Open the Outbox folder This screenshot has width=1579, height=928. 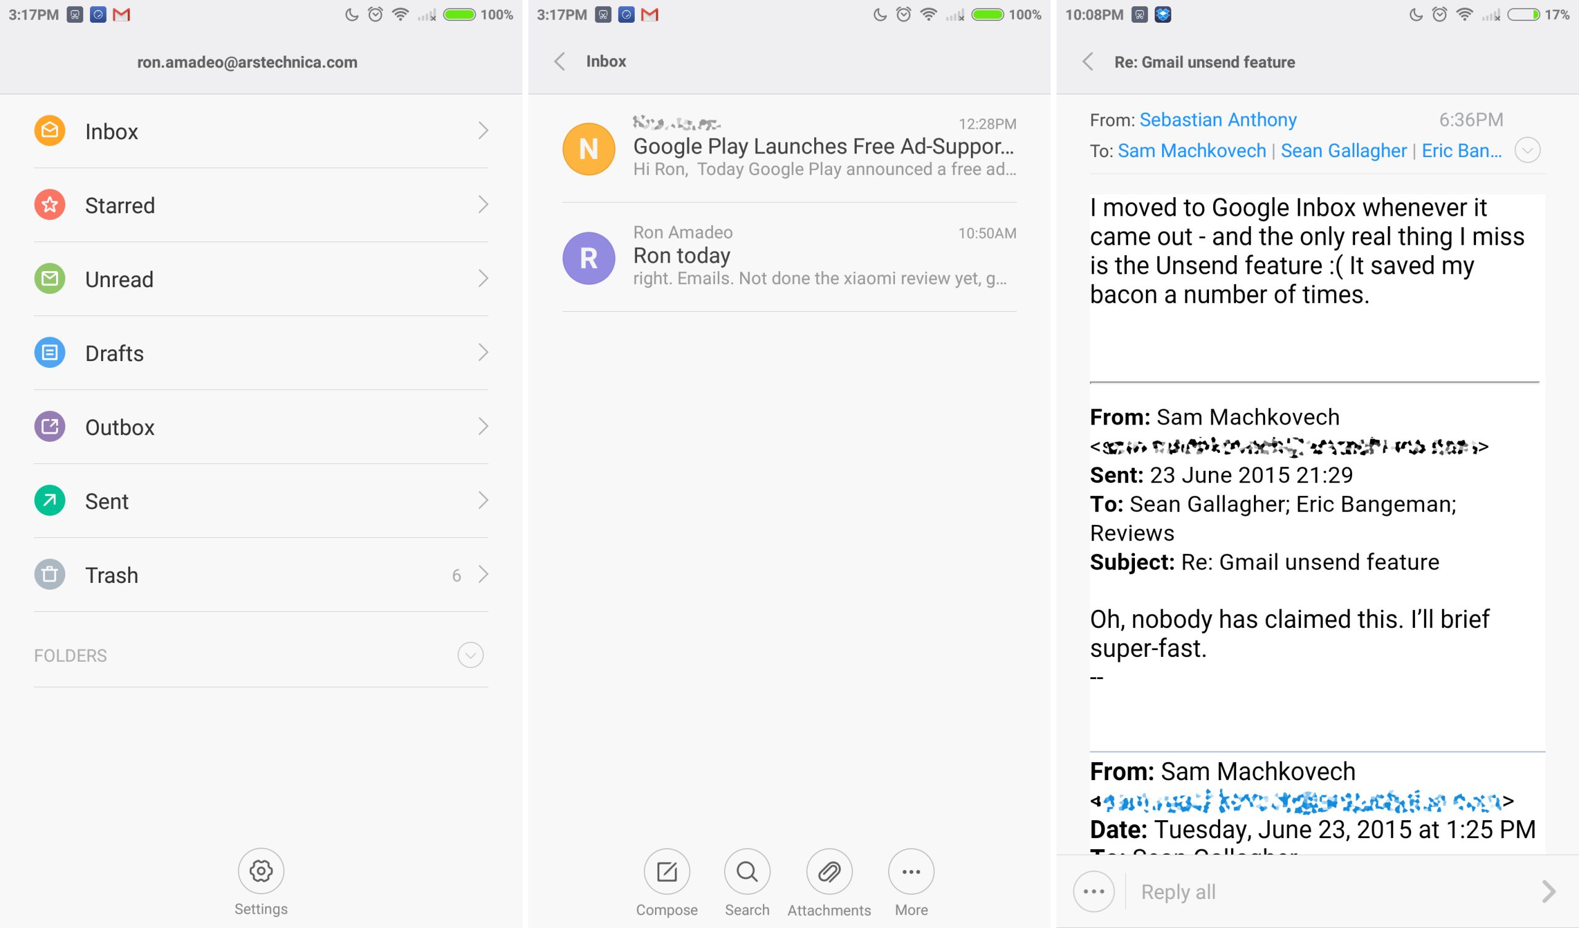click(x=119, y=427)
